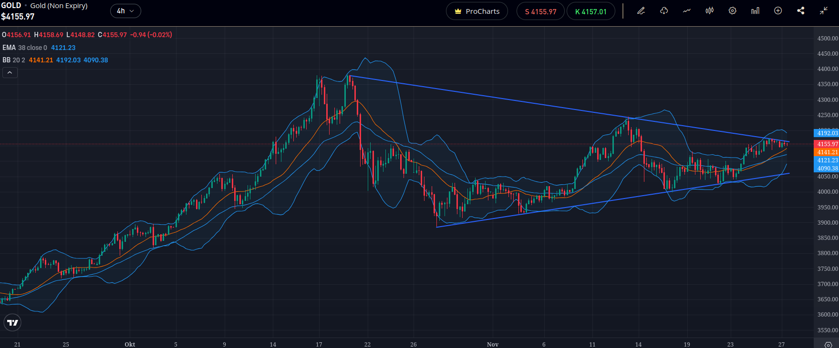Click the cloud save/load icon
The height and width of the screenshot is (348, 839).
click(664, 11)
